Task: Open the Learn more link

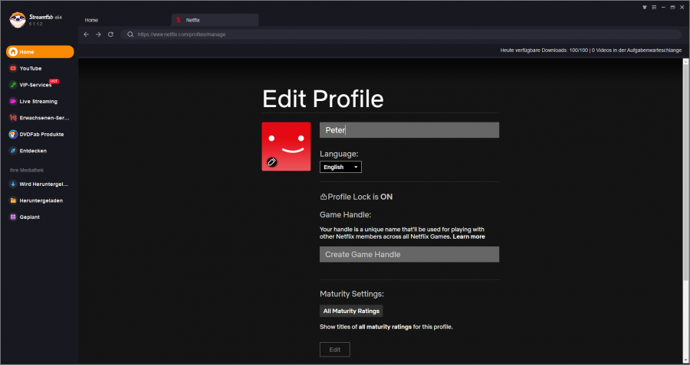Action: point(468,236)
